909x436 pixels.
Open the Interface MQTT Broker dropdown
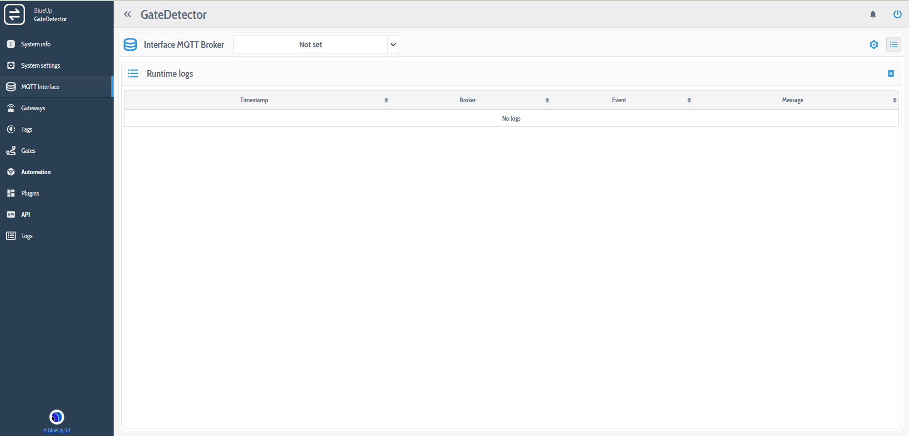[x=316, y=44]
